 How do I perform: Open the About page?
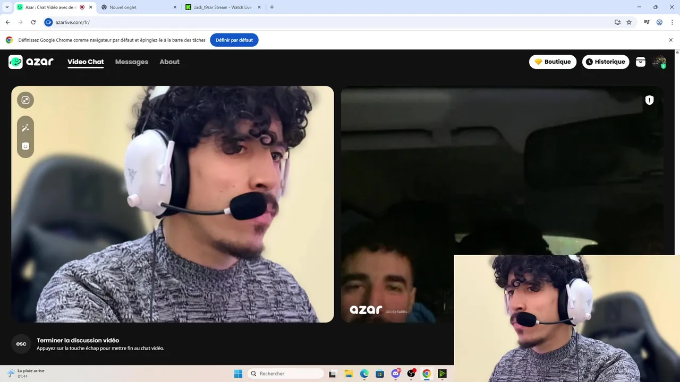click(169, 62)
